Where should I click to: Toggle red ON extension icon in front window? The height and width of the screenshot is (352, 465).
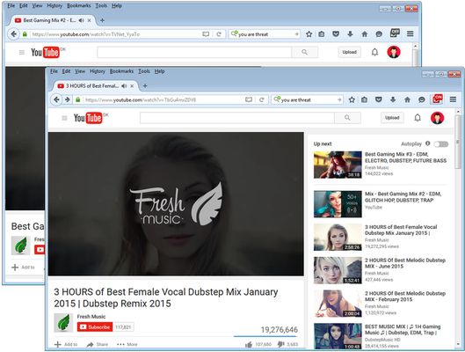coord(438,99)
